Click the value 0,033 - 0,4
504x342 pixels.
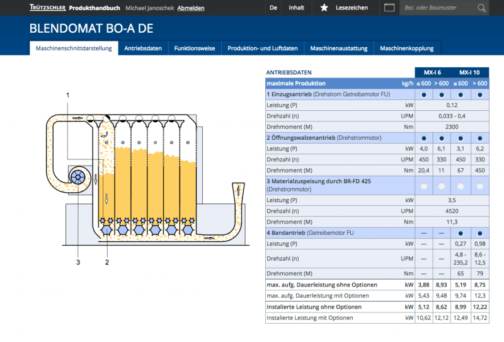click(452, 116)
